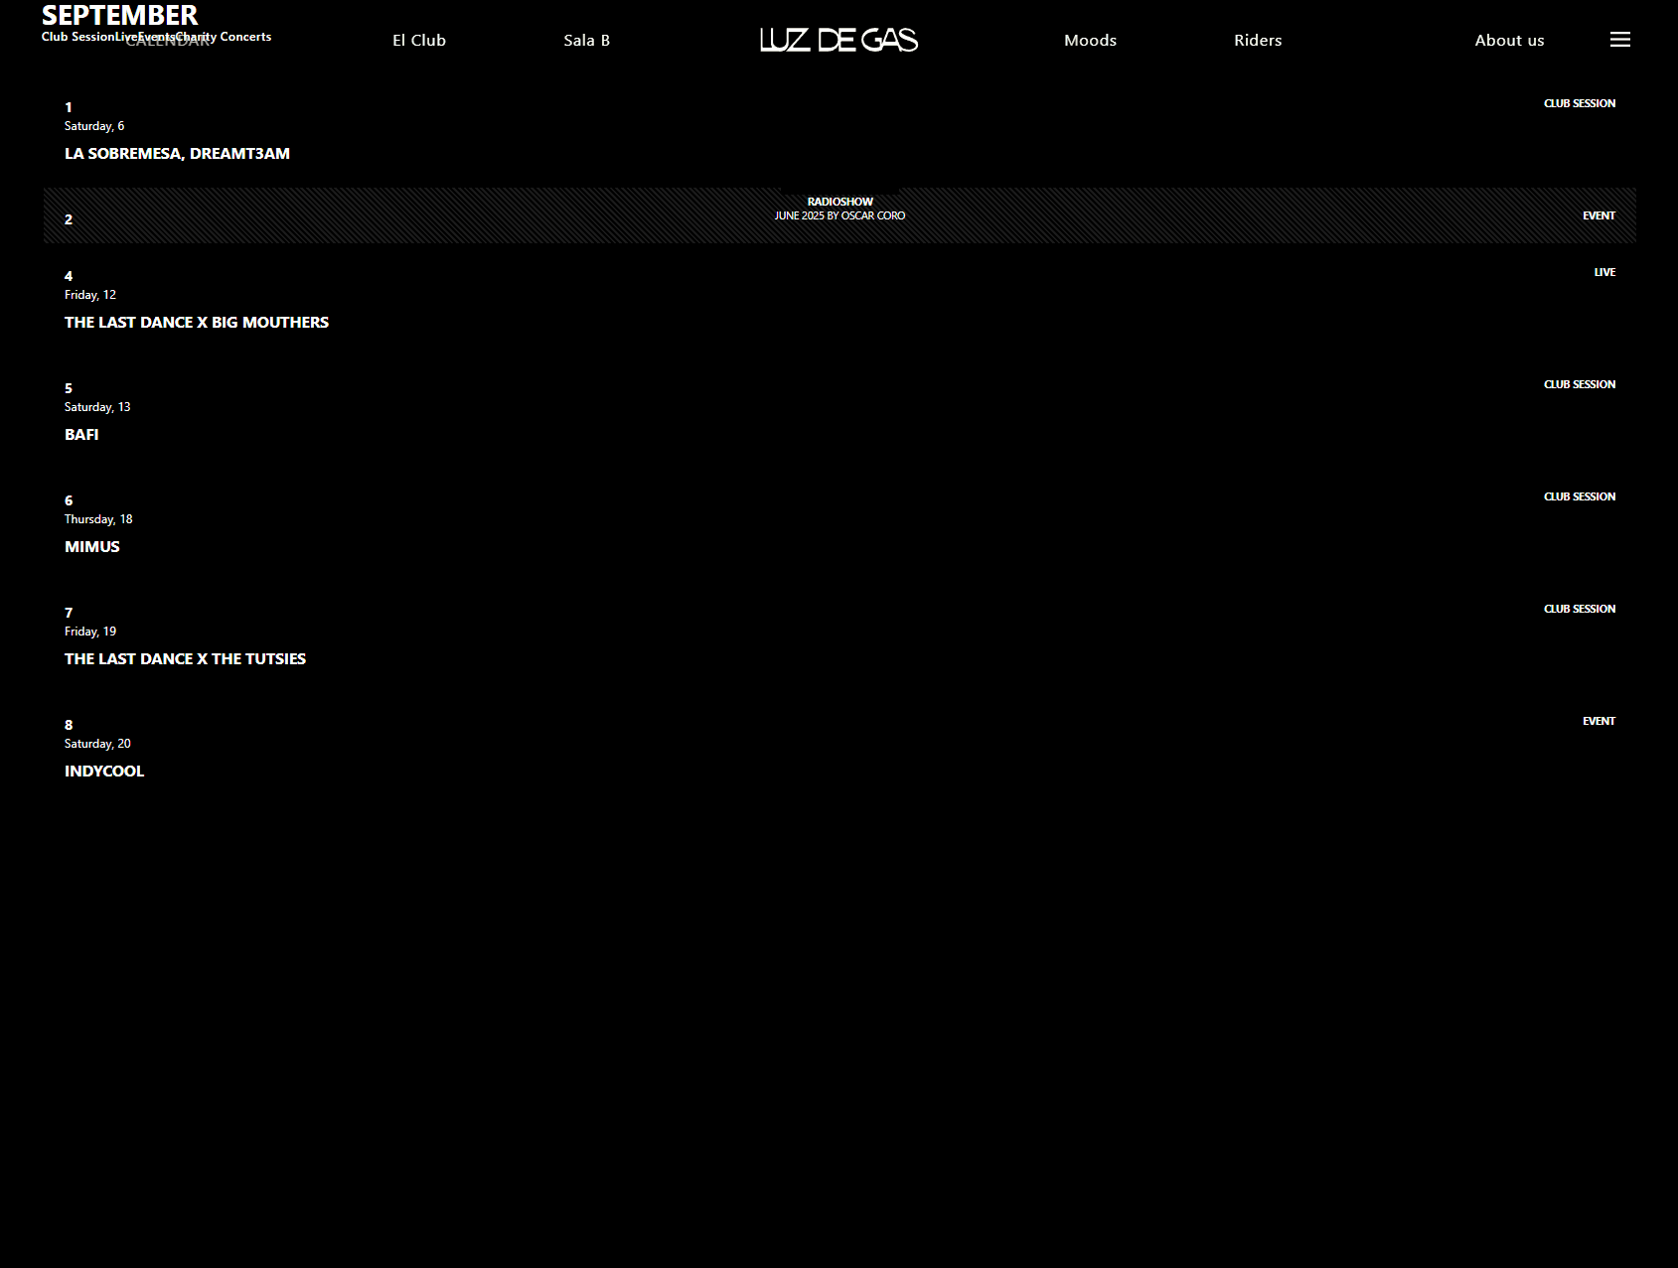Select the BAFI event

click(81, 435)
